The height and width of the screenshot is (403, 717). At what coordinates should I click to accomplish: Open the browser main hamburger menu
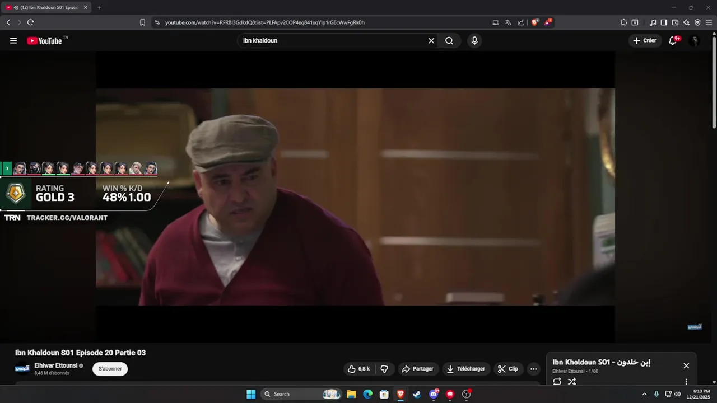(709, 22)
